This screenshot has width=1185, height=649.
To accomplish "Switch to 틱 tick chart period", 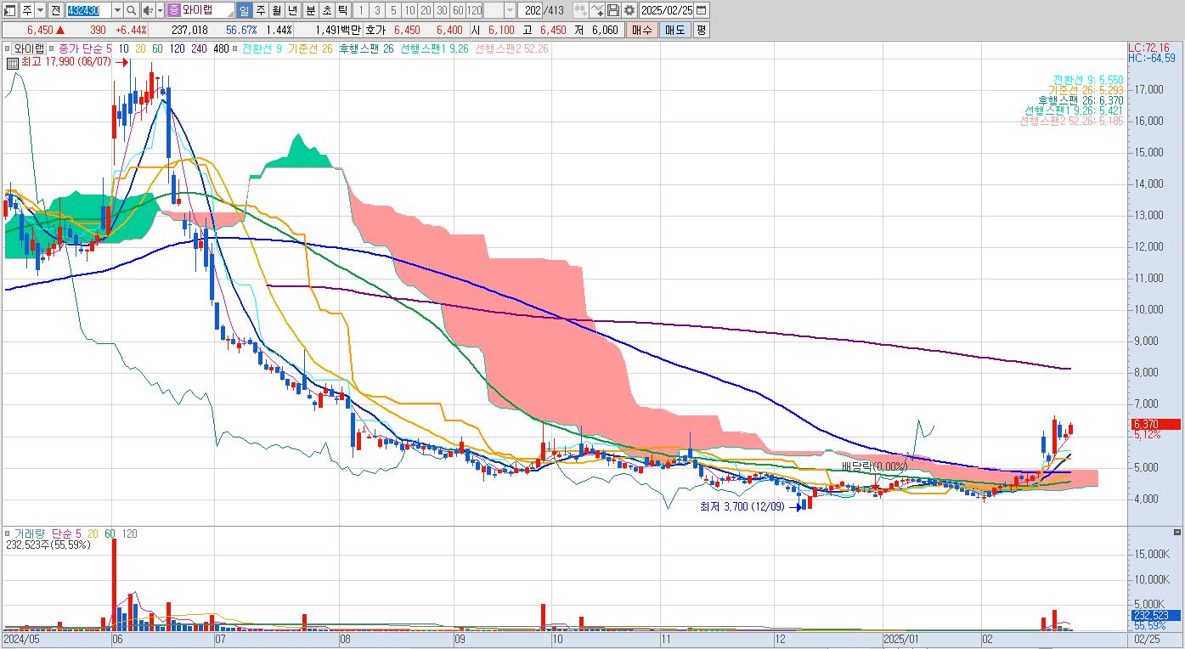I will [341, 10].
